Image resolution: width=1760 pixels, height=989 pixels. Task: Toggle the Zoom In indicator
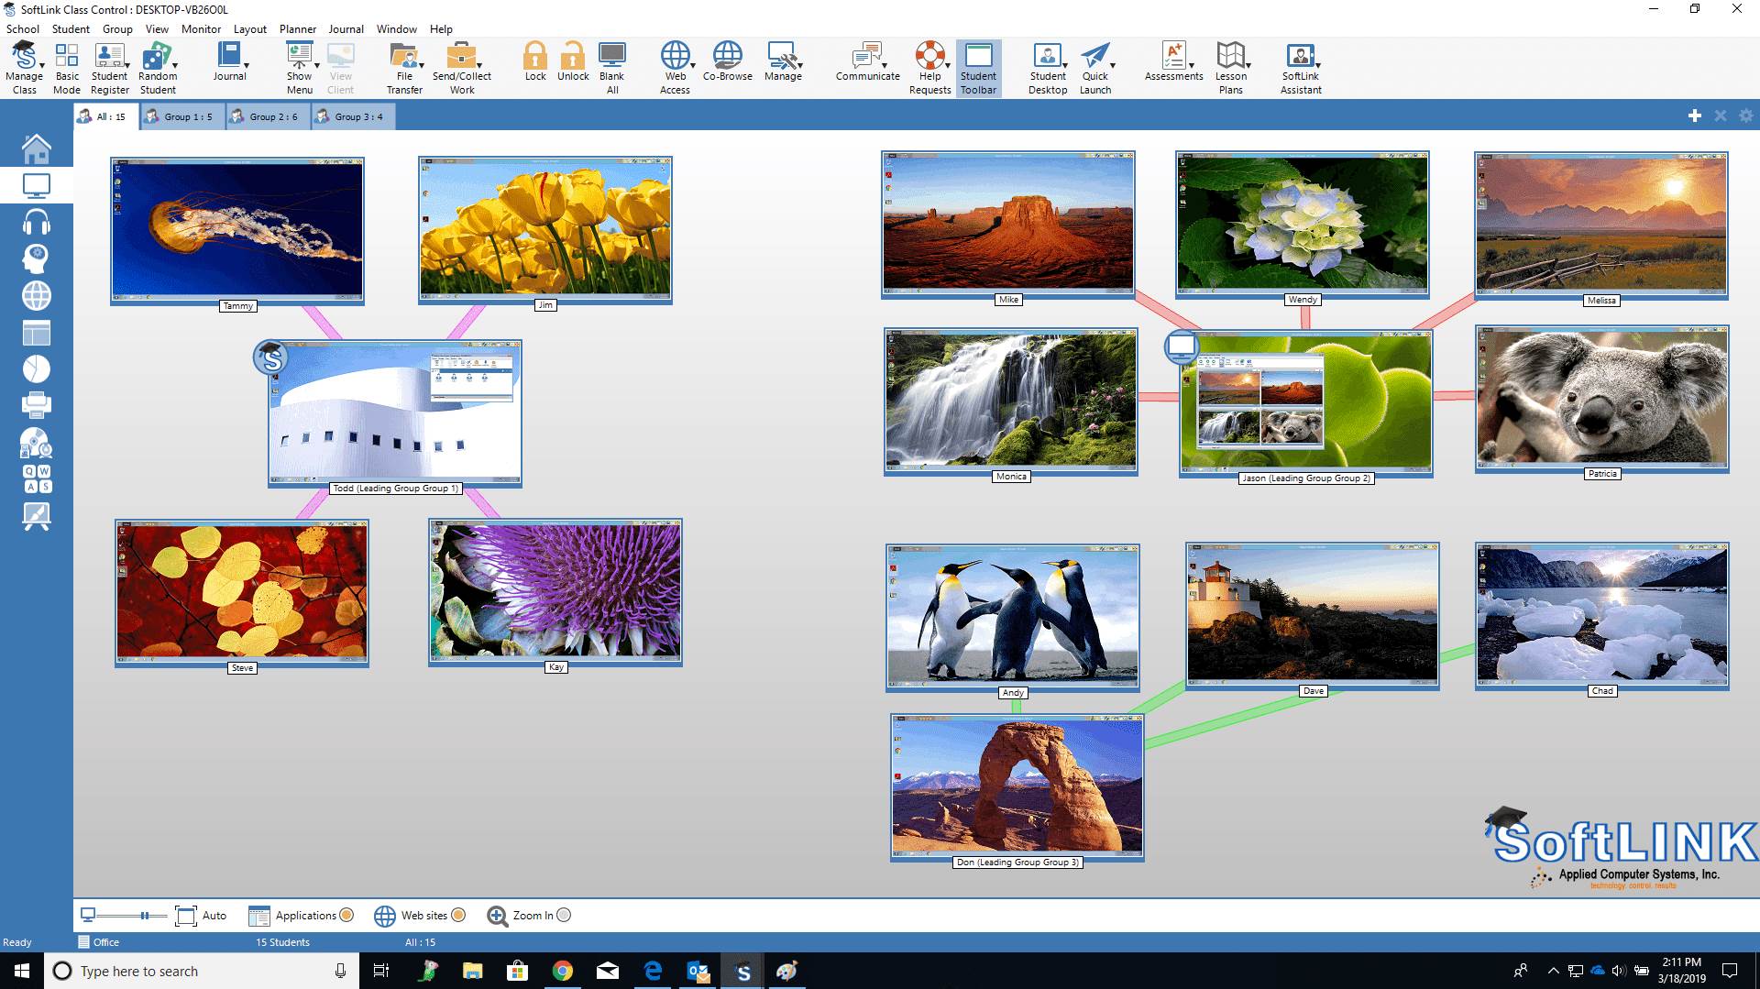point(564,915)
